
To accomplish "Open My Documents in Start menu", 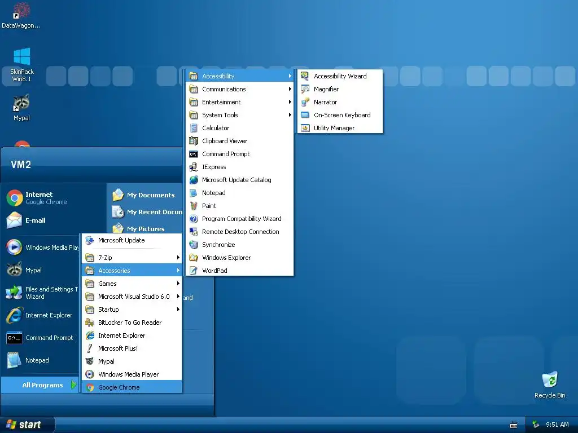I will pyautogui.click(x=146, y=195).
